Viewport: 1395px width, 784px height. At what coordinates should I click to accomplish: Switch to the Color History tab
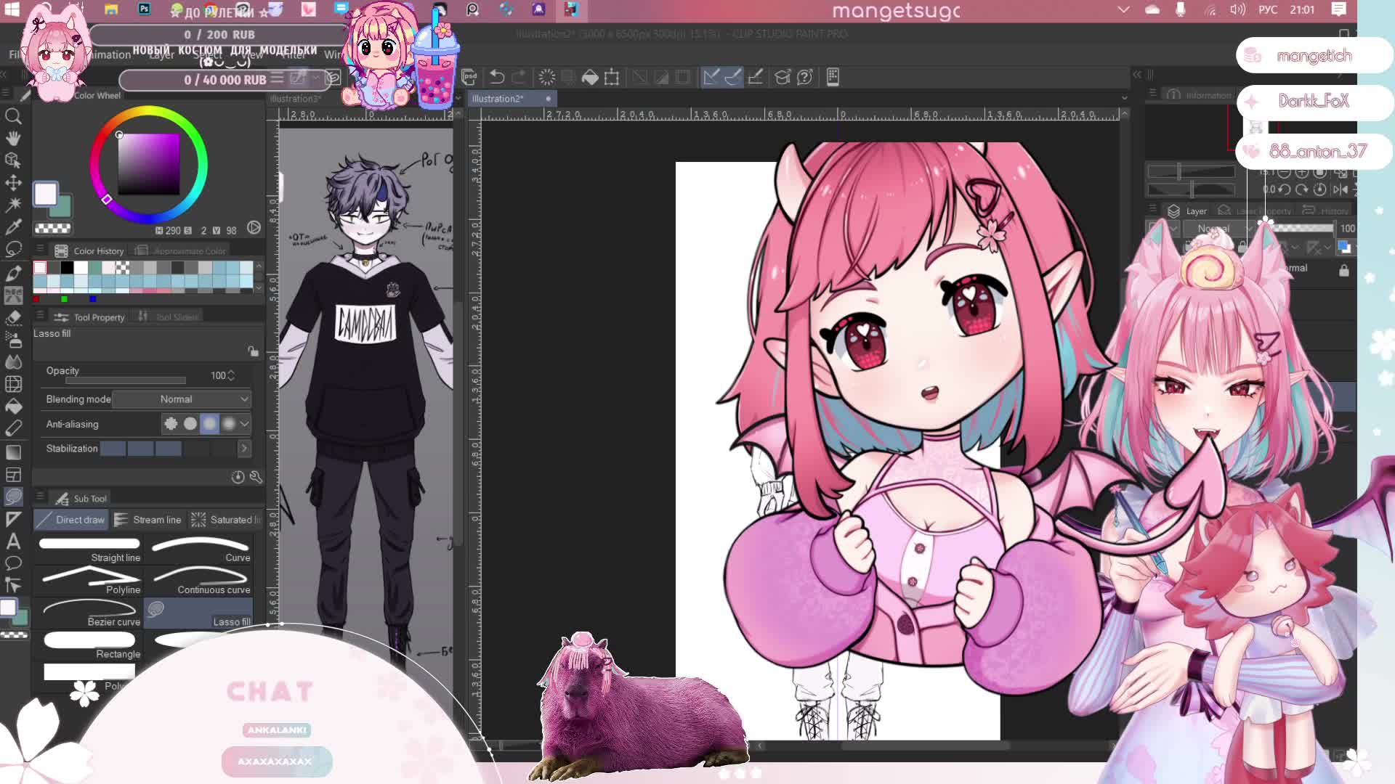[x=89, y=251]
